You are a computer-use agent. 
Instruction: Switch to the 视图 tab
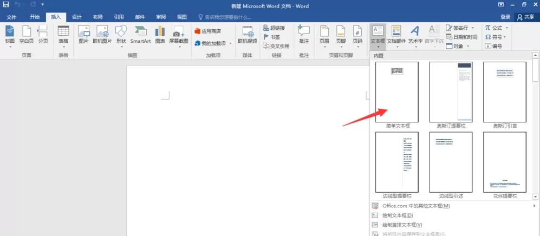pos(182,17)
